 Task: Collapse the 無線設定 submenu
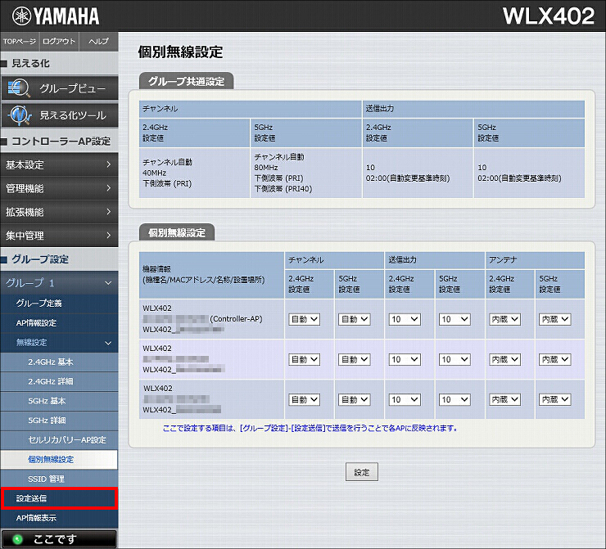tap(59, 343)
